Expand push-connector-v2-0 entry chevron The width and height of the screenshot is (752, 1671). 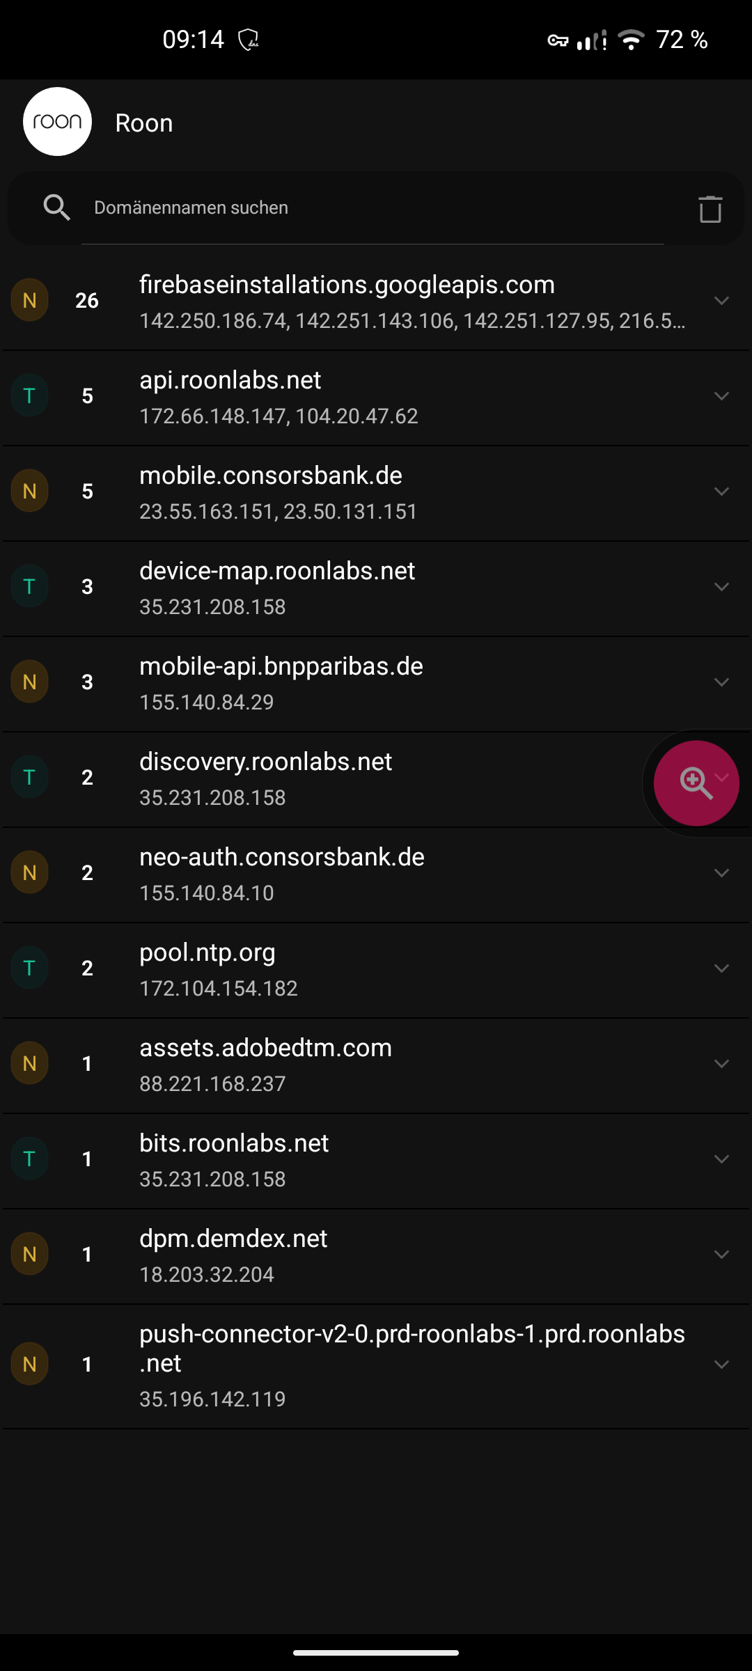click(x=721, y=1364)
